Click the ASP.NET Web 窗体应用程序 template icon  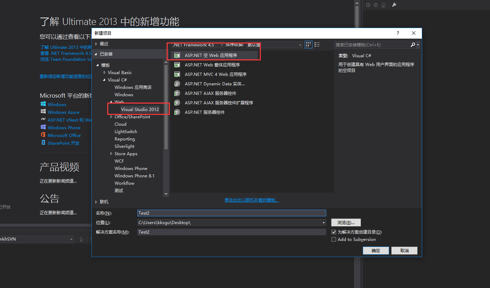[x=178, y=65]
